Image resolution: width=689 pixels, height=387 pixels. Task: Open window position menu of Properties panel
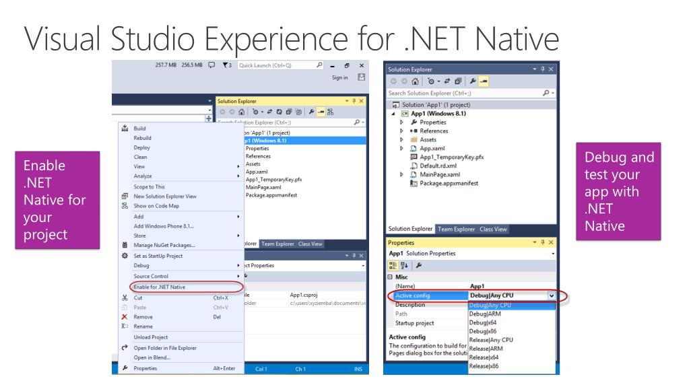pyautogui.click(x=534, y=242)
